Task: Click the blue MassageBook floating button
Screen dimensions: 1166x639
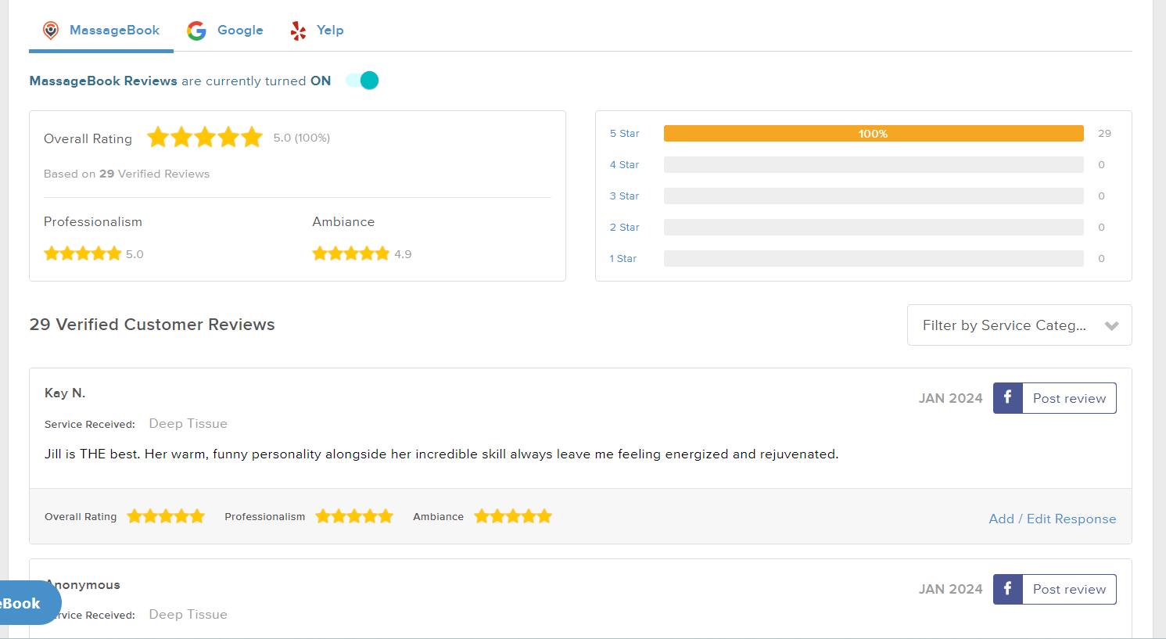Action: pos(30,603)
